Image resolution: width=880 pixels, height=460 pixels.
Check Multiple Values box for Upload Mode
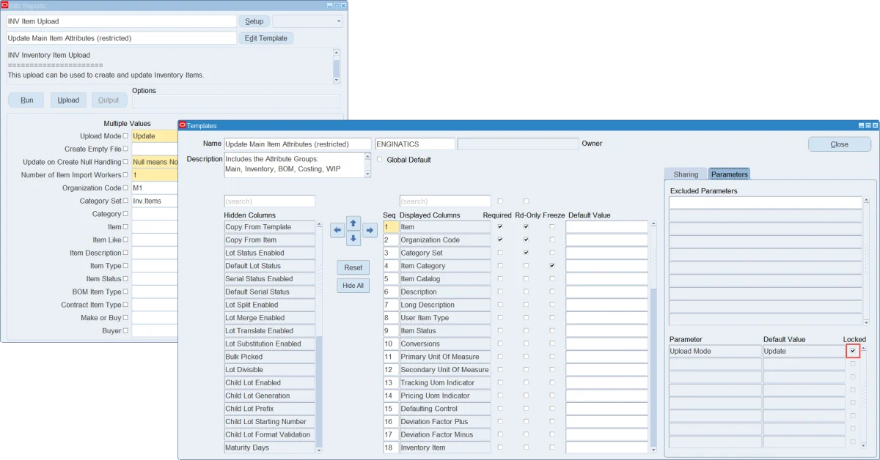[x=125, y=136]
